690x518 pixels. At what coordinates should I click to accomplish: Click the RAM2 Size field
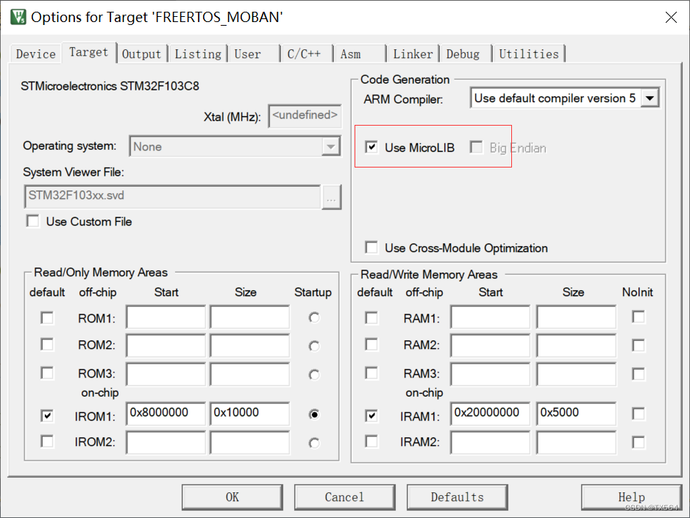(576, 345)
